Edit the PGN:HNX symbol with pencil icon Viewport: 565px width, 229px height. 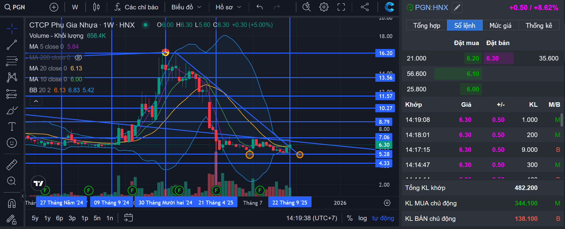(457, 8)
